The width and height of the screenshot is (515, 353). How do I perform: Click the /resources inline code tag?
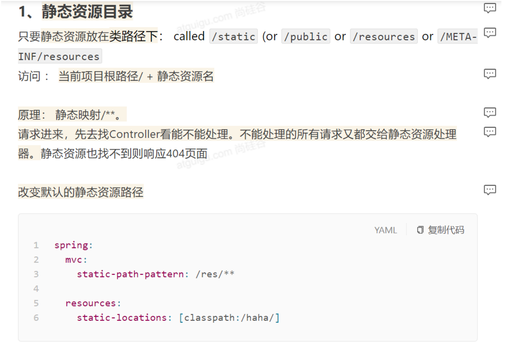pos(384,37)
